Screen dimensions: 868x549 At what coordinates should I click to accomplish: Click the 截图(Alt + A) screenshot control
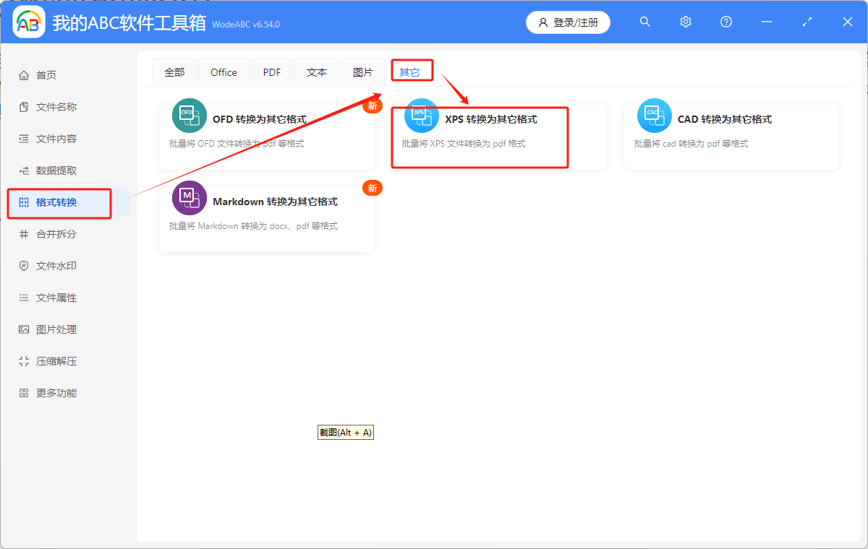click(x=345, y=432)
